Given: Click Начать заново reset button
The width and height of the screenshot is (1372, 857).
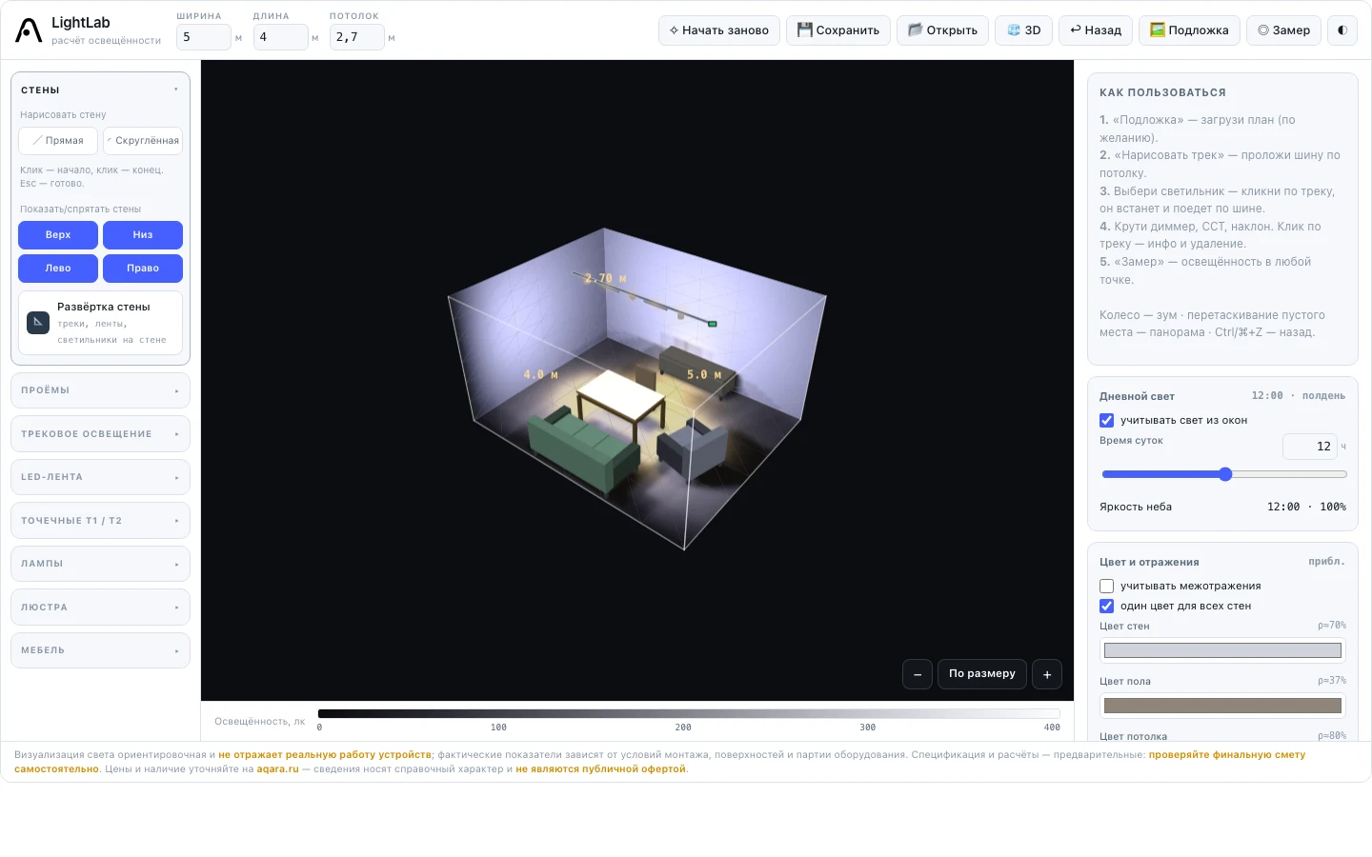Looking at the screenshot, I should (x=719, y=30).
